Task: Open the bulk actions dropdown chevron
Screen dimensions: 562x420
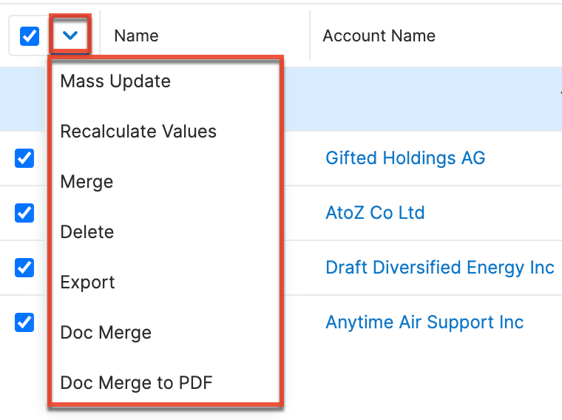Action: pyautogui.click(x=71, y=35)
